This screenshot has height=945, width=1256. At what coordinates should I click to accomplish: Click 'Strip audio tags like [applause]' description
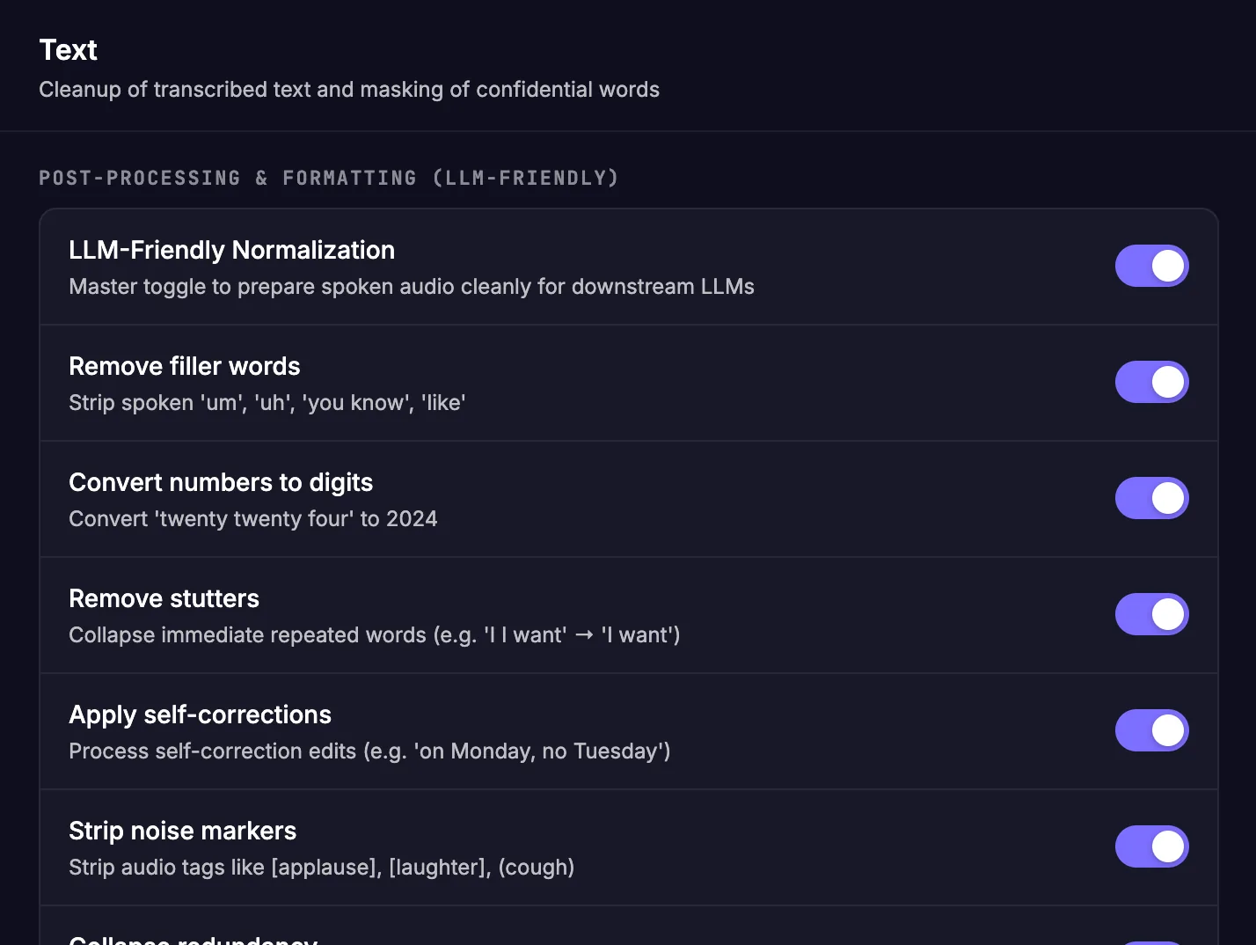[x=322, y=868]
